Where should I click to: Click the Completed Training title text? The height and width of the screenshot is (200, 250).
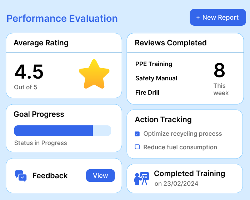coord(189,174)
